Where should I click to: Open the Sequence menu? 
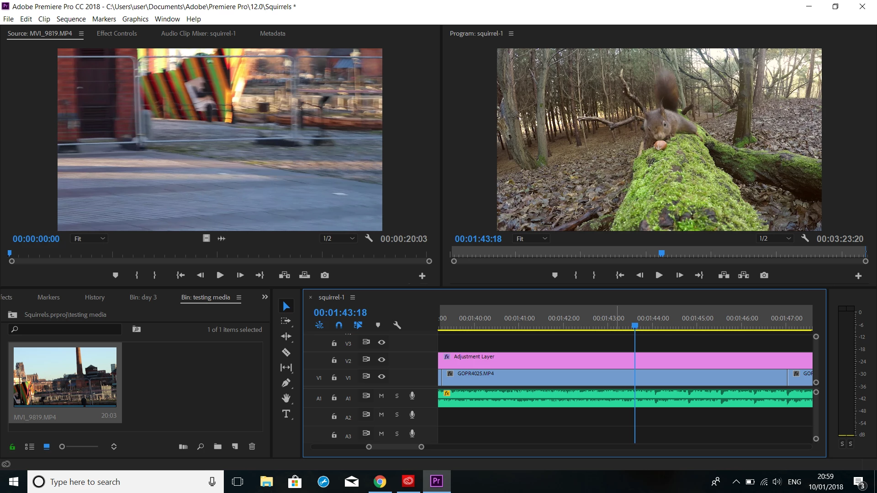(71, 19)
